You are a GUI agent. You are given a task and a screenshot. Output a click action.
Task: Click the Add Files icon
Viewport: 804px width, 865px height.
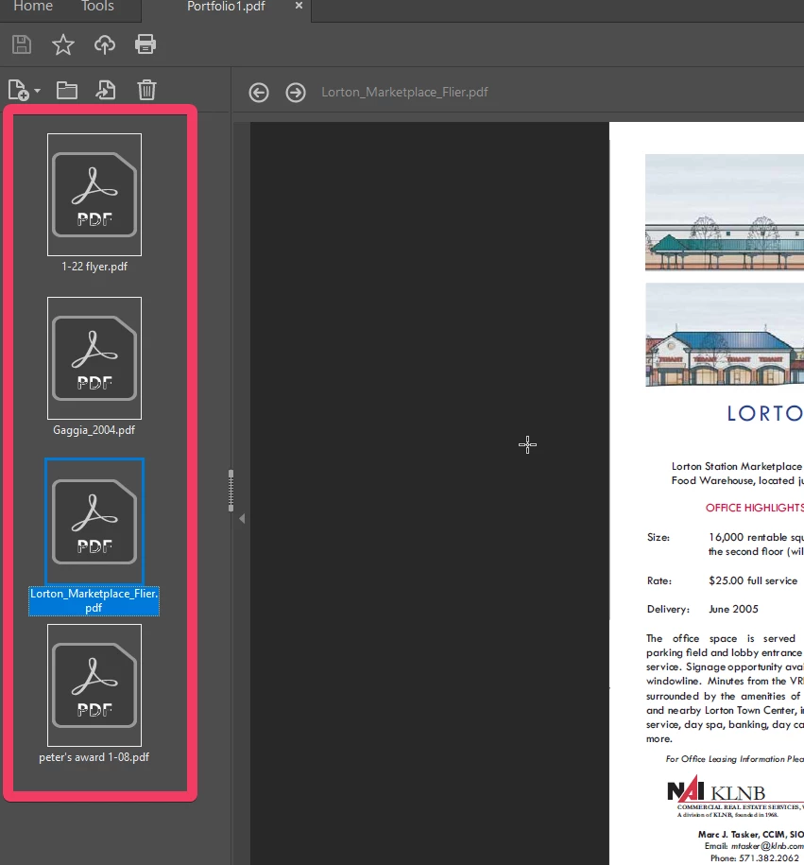point(18,90)
